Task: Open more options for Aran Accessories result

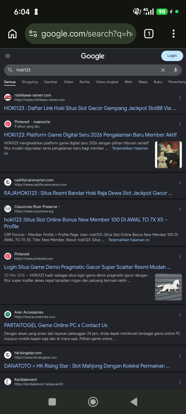Action: 180,315
